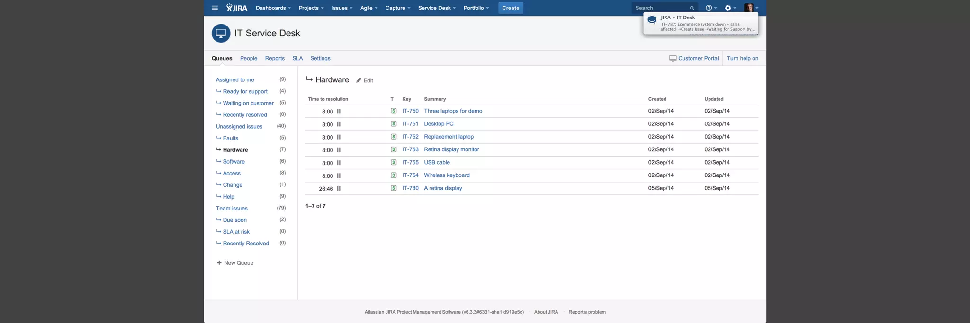The width and height of the screenshot is (970, 323).
Task: Open the Service Desk dropdown
Action: [x=436, y=8]
